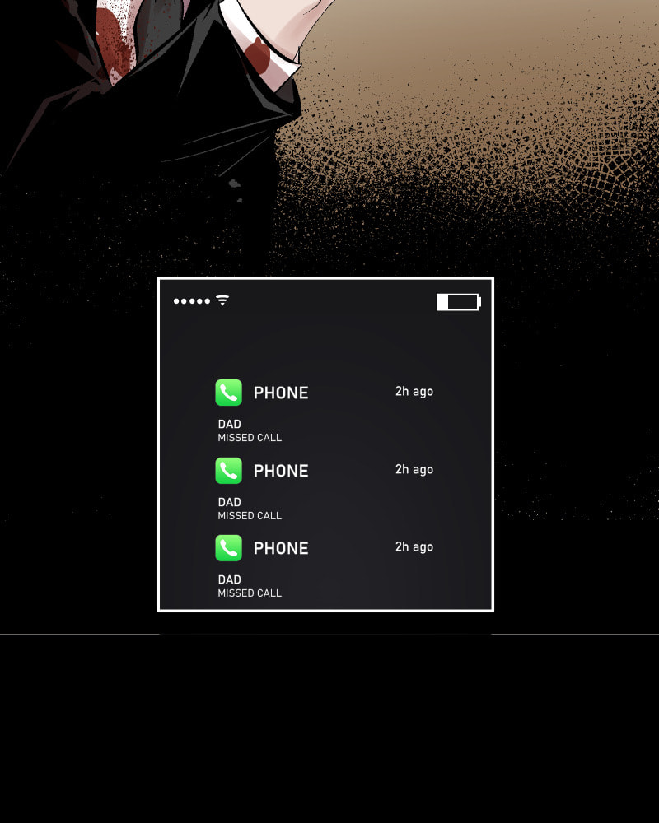Click the blood stain on the white cuff
Screen dimensions: 659x823
click(x=258, y=54)
